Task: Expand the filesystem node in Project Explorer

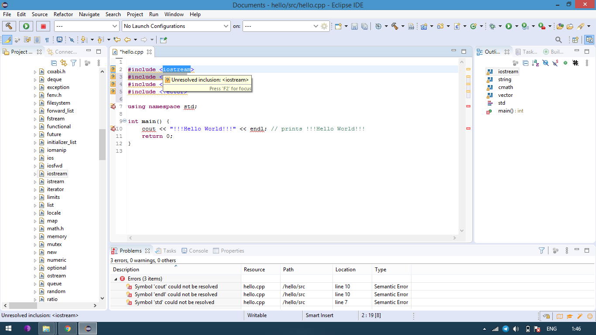Action: click(x=35, y=103)
